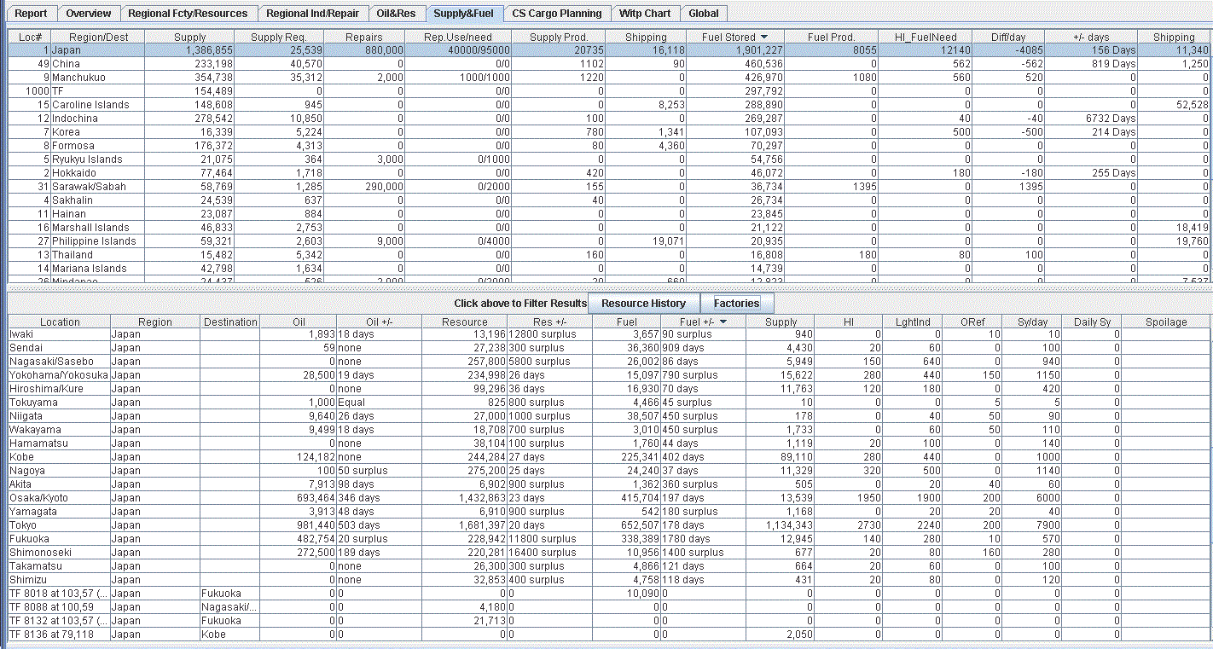Viewport: 1213px width, 649px height.
Task: Select the Marshall Islands row
Action: pos(609,228)
